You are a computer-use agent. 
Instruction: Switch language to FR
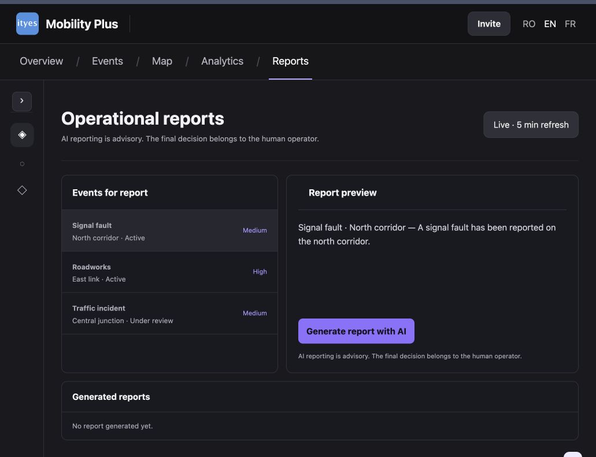pos(570,24)
